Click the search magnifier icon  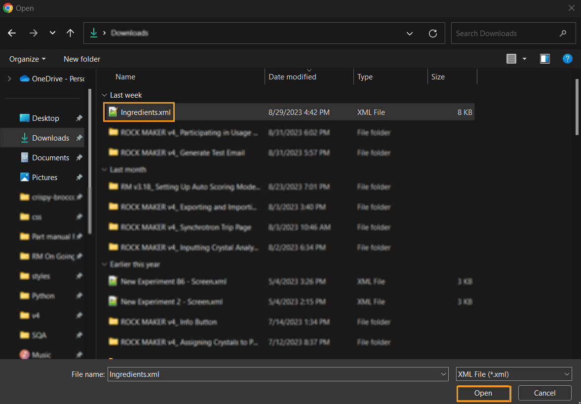[563, 34]
